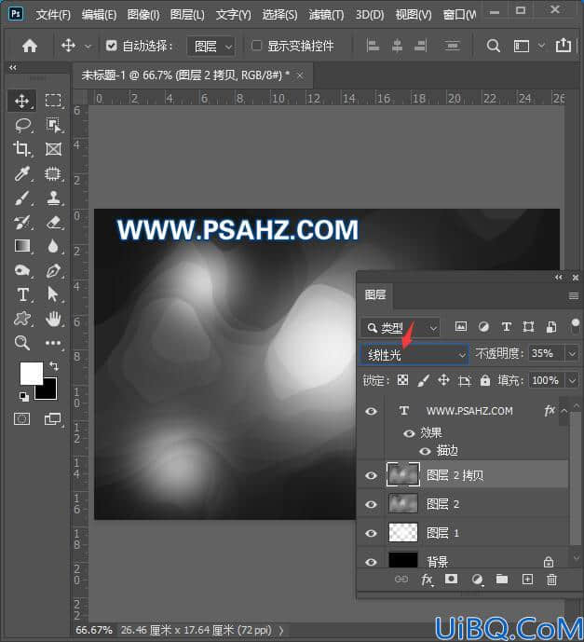Enable Show Transform Controls checkbox
The height and width of the screenshot is (642, 584).
click(x=256, y=45)
